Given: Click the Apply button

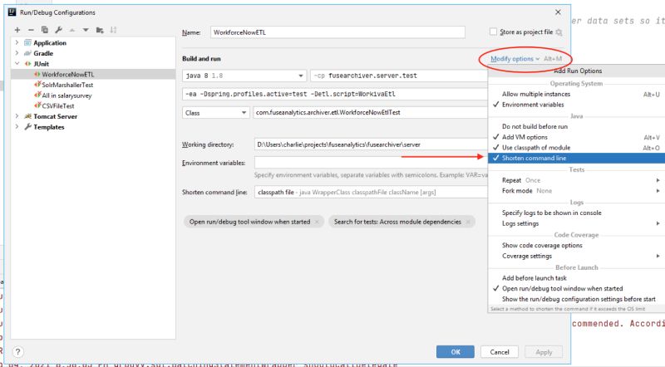Looking at the screenshot, I should 544,352.
